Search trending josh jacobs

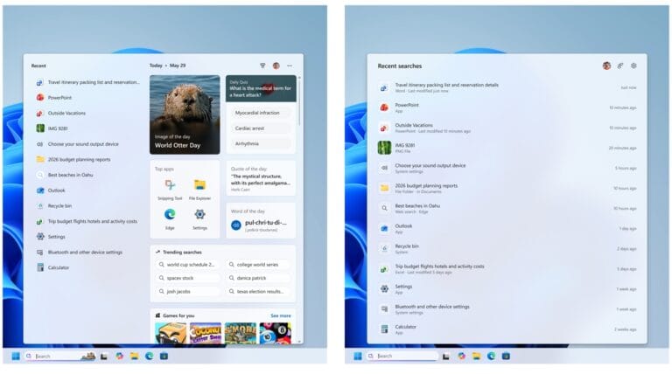[x=188, y=291]
